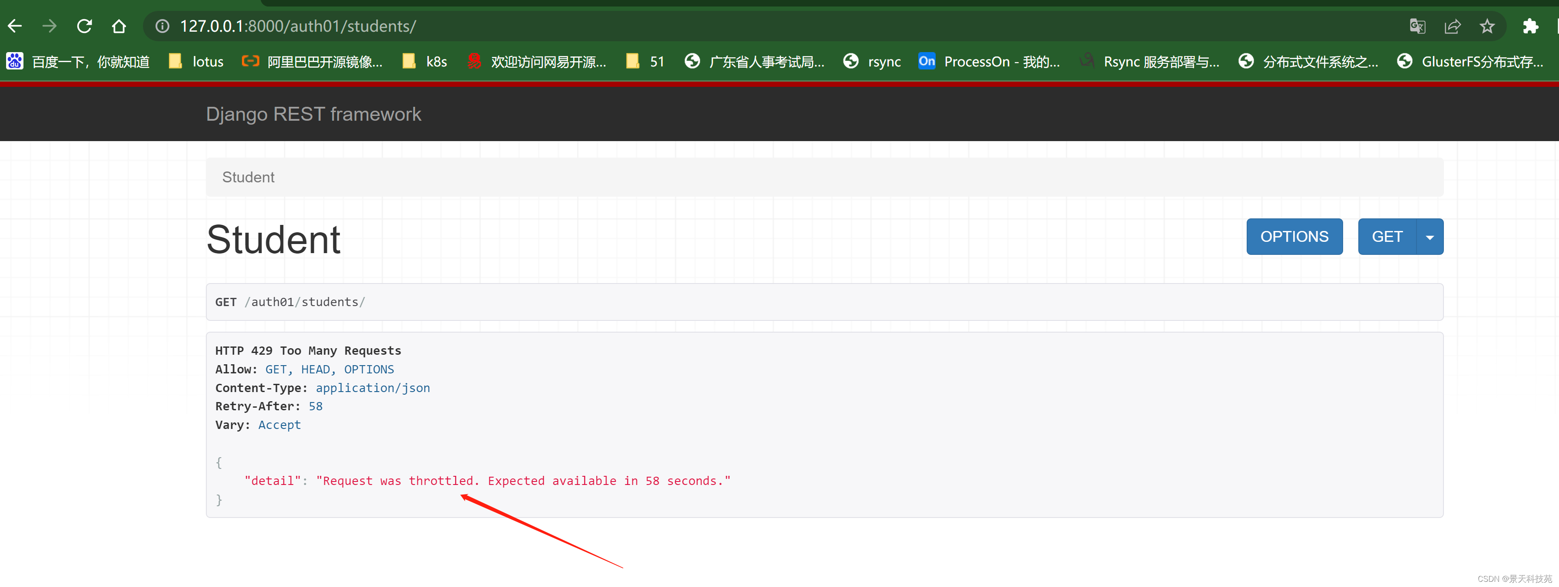The height and width of the screenshot is (587, 1559).
Task: Click the Vary value Accept
Action: coord(279,425)
